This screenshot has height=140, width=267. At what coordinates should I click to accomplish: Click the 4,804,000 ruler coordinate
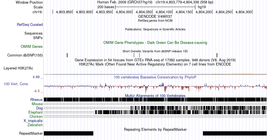[x=124, y=12]
